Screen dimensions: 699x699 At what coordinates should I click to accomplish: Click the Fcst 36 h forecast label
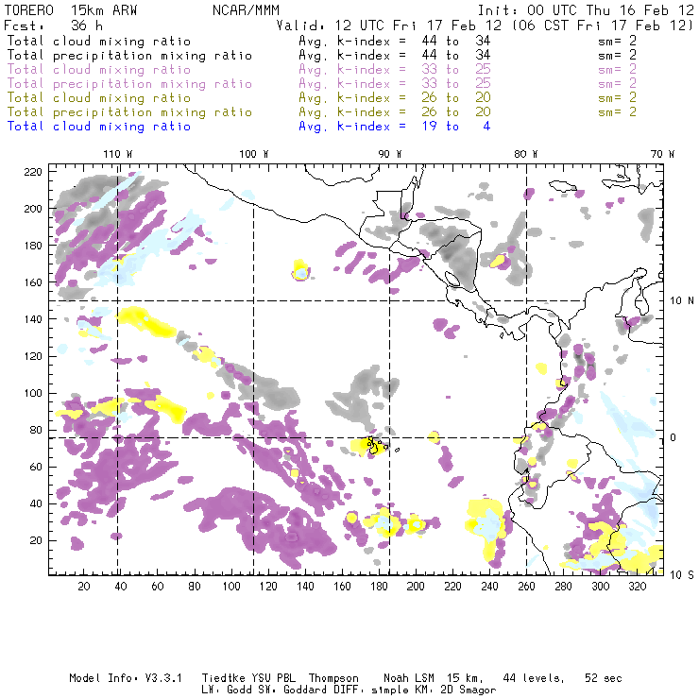(x=45, y=26)
